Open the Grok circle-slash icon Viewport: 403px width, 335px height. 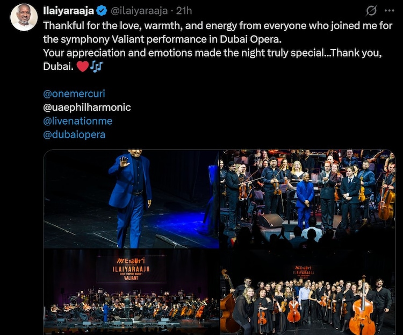click(x=371, y=11)
